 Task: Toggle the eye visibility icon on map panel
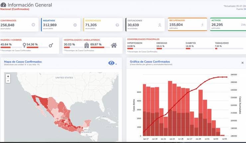pyautogui.click(x=111, y=63)
